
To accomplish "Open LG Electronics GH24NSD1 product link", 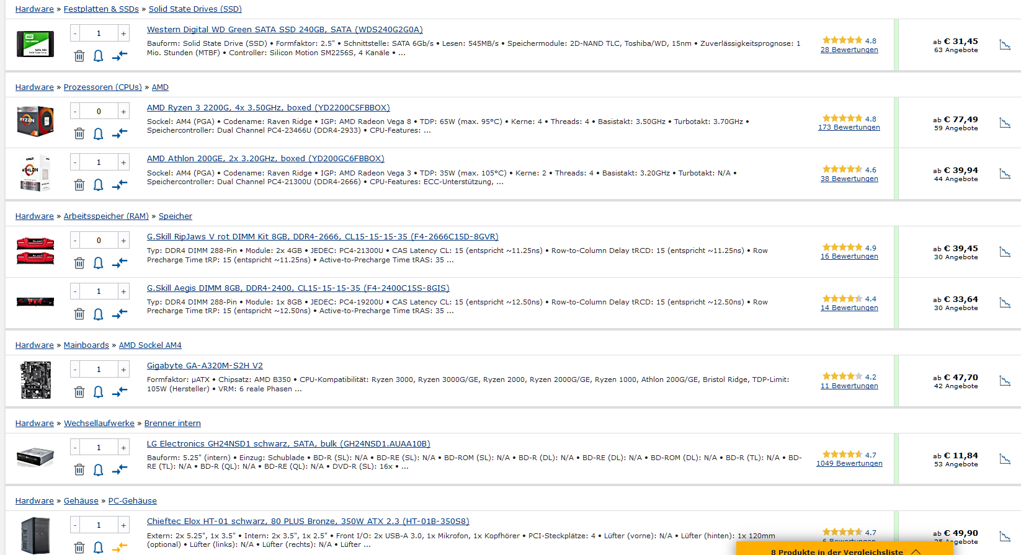I will click(288, 443).
